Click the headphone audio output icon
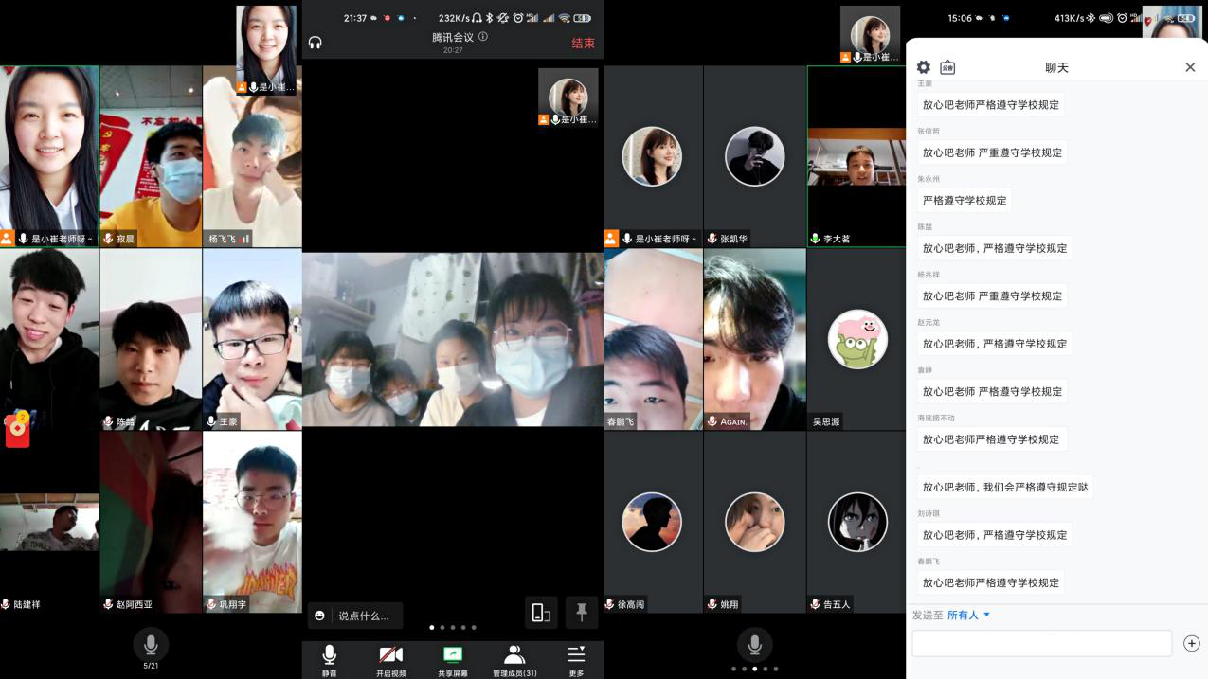The width and height of the screenshot is (1208, 679). point(316,43)
